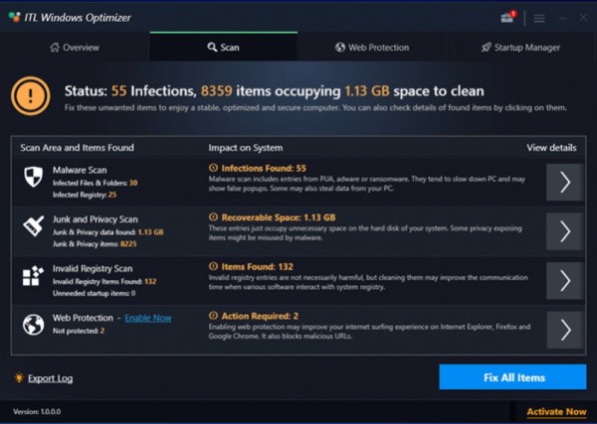Switch to the Overview tab
597x424 pixels.
point(75,48)
